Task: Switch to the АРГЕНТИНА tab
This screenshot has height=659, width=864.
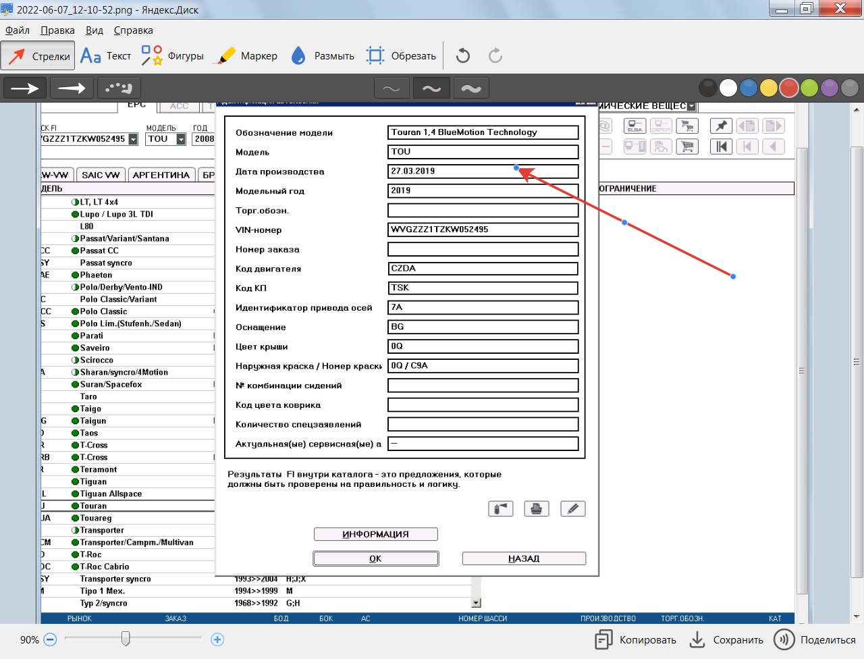Action: 161,175
